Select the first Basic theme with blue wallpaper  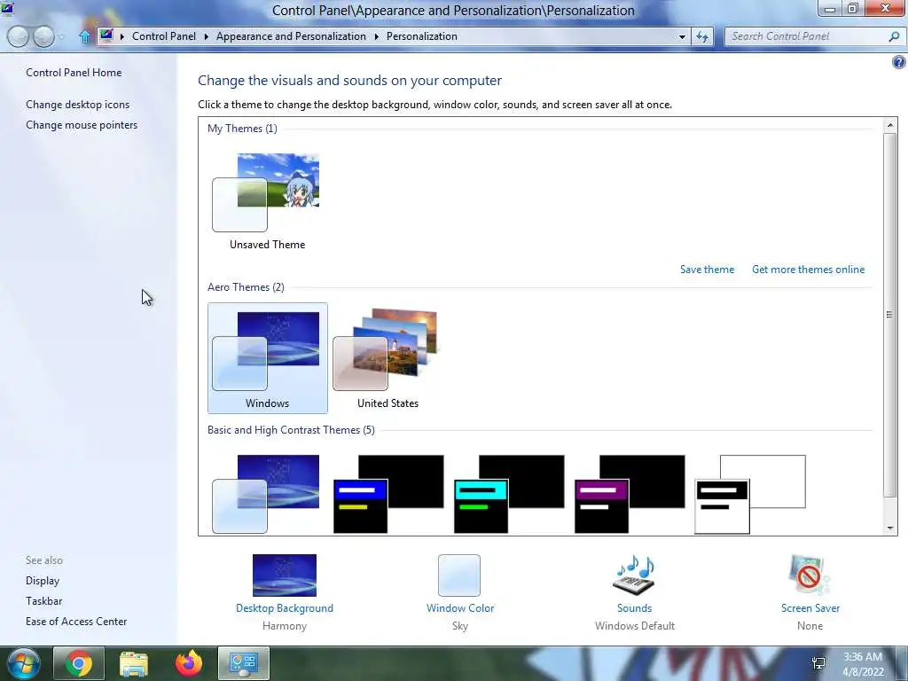click(266, 494)
